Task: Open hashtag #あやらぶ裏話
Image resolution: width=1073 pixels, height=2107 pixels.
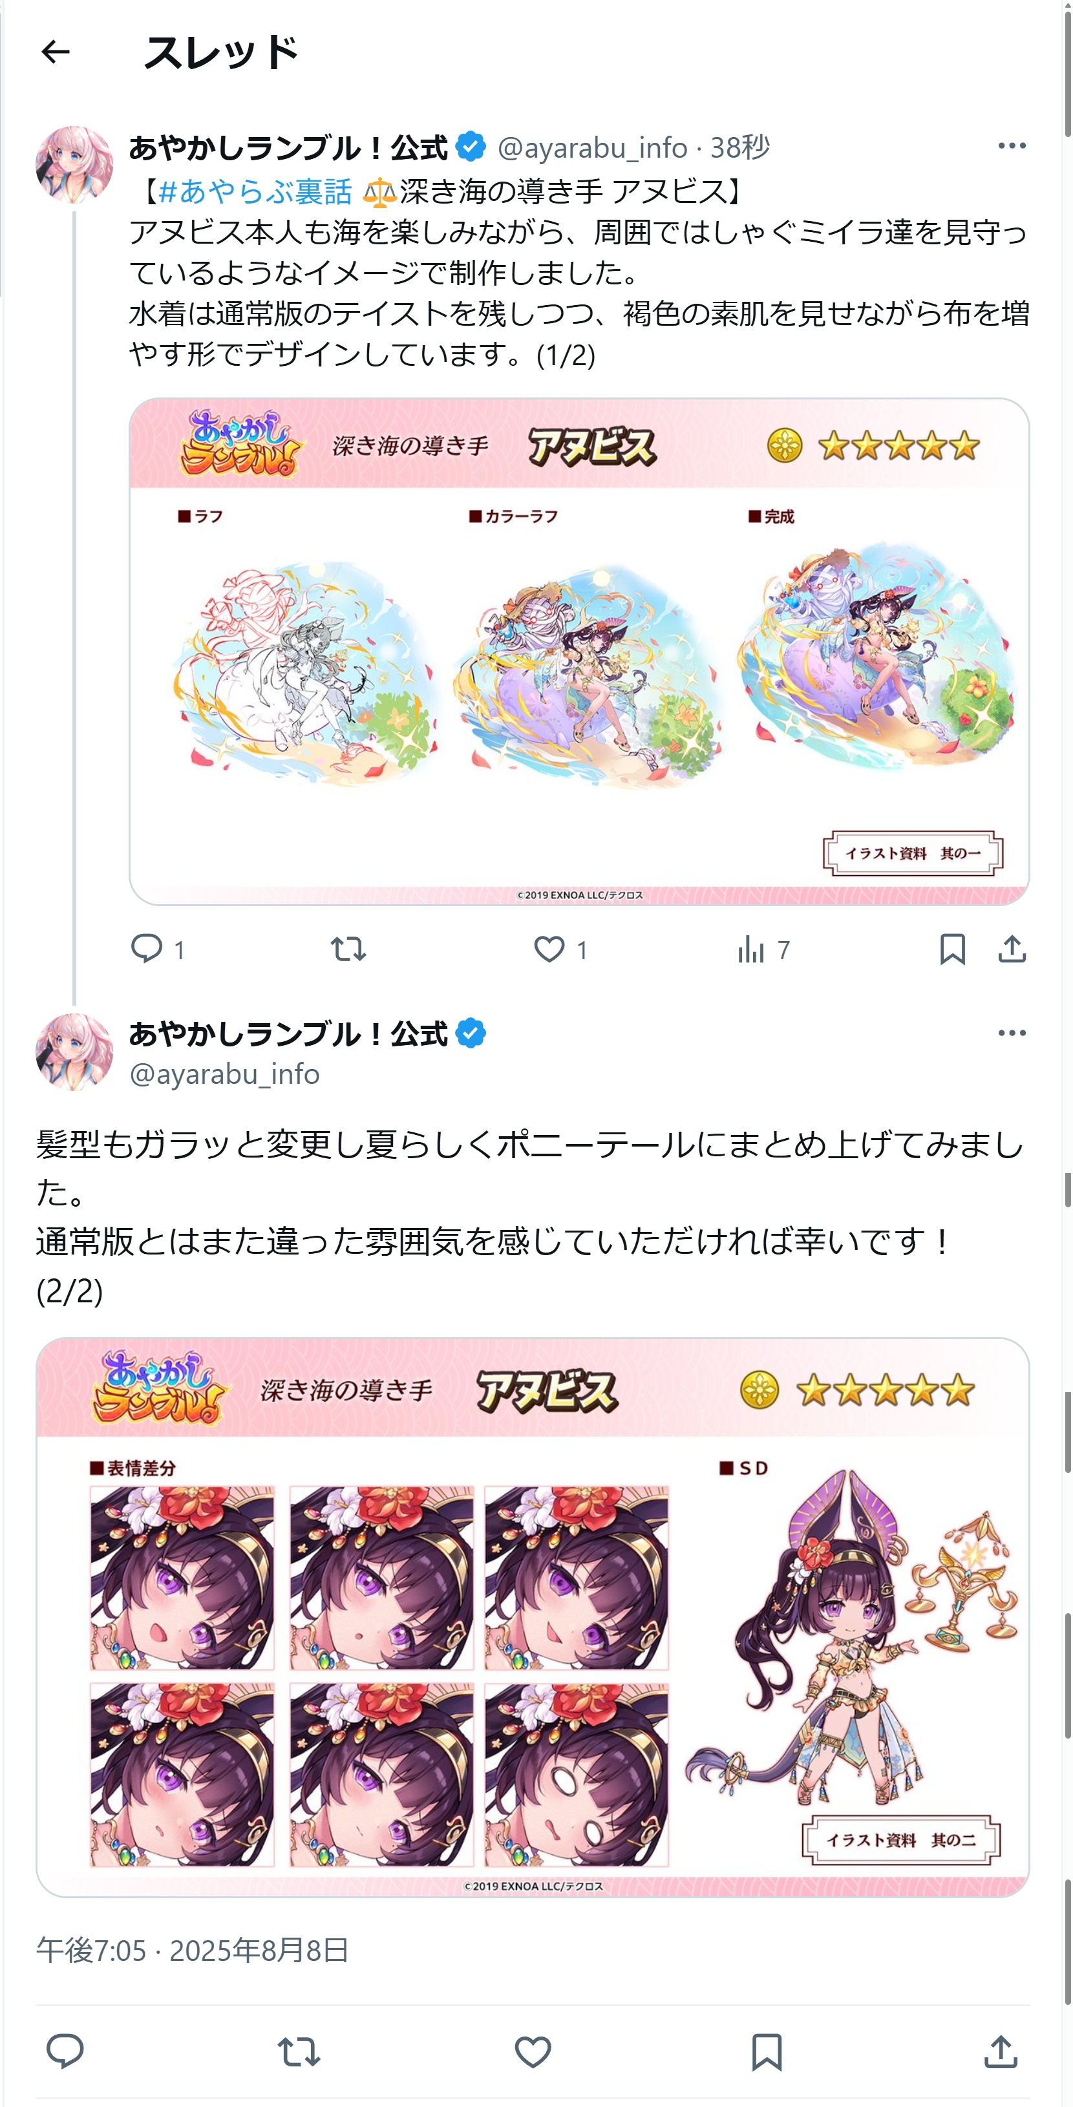Action: pyautogui.click(x=254, y=192)
